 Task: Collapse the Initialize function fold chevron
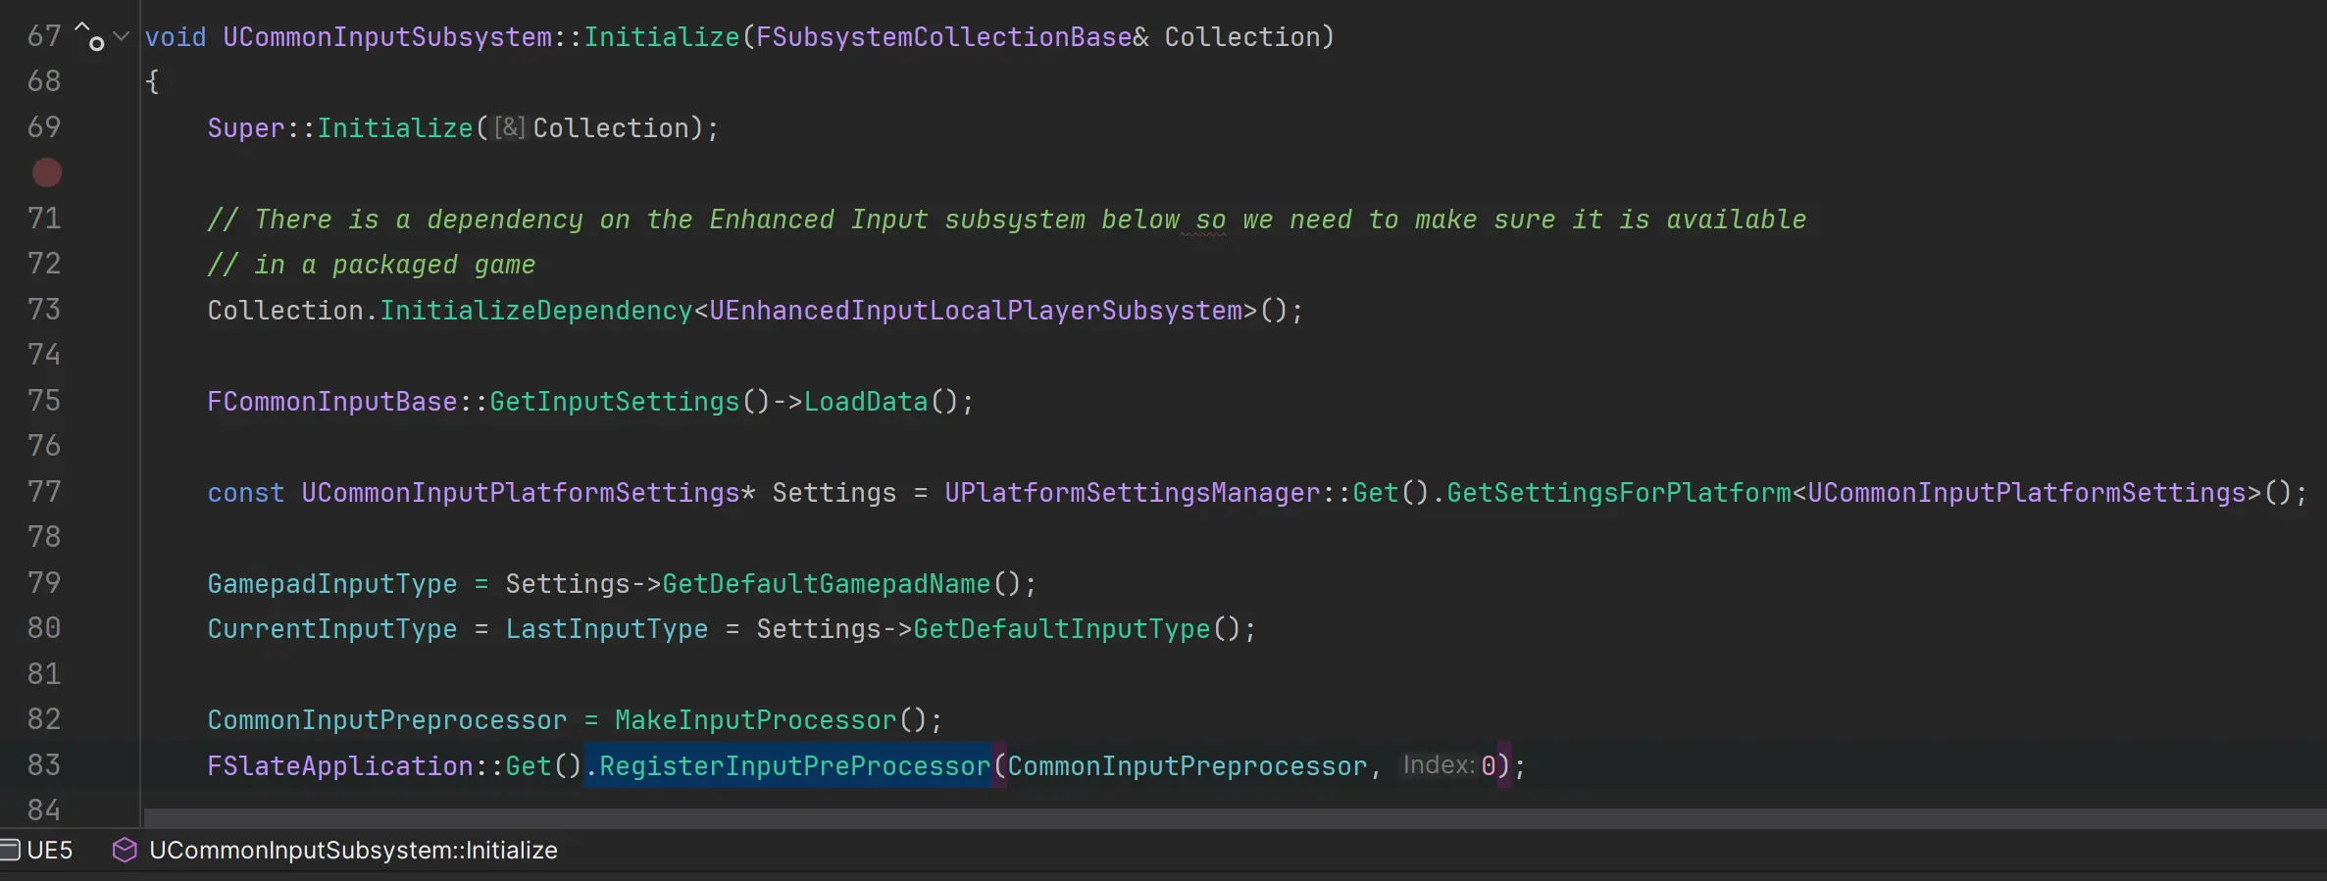pyautogui.click(x=122, y=37)
